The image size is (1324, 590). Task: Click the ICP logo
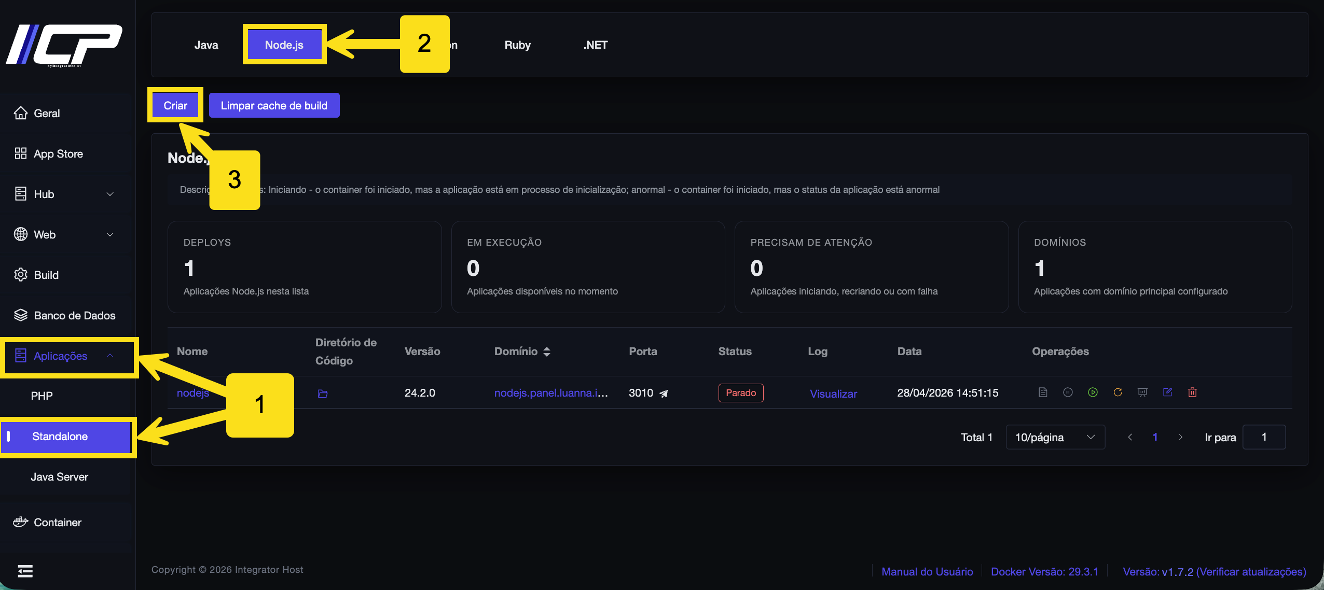pyautogui.click(x=64, y=45)
